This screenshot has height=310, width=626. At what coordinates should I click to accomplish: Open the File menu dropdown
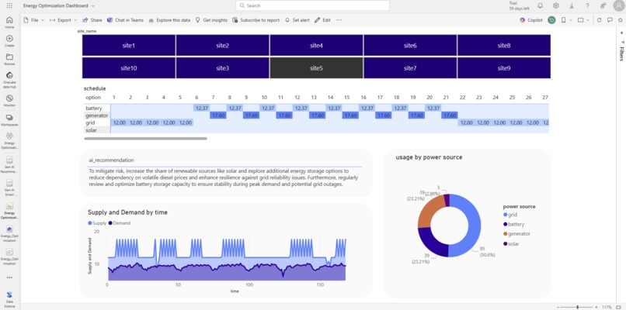pyautogui.click(x=34, y=20)
